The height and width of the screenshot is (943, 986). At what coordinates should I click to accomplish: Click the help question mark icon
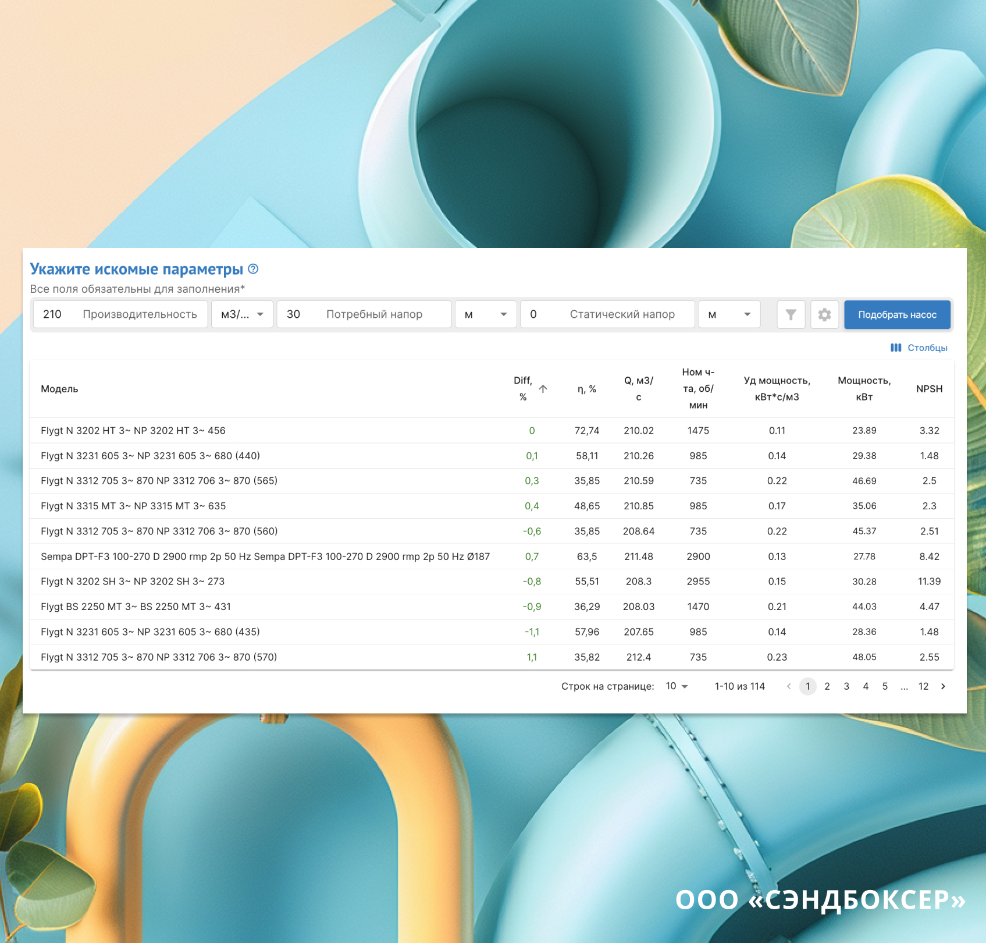click(253, 269)
